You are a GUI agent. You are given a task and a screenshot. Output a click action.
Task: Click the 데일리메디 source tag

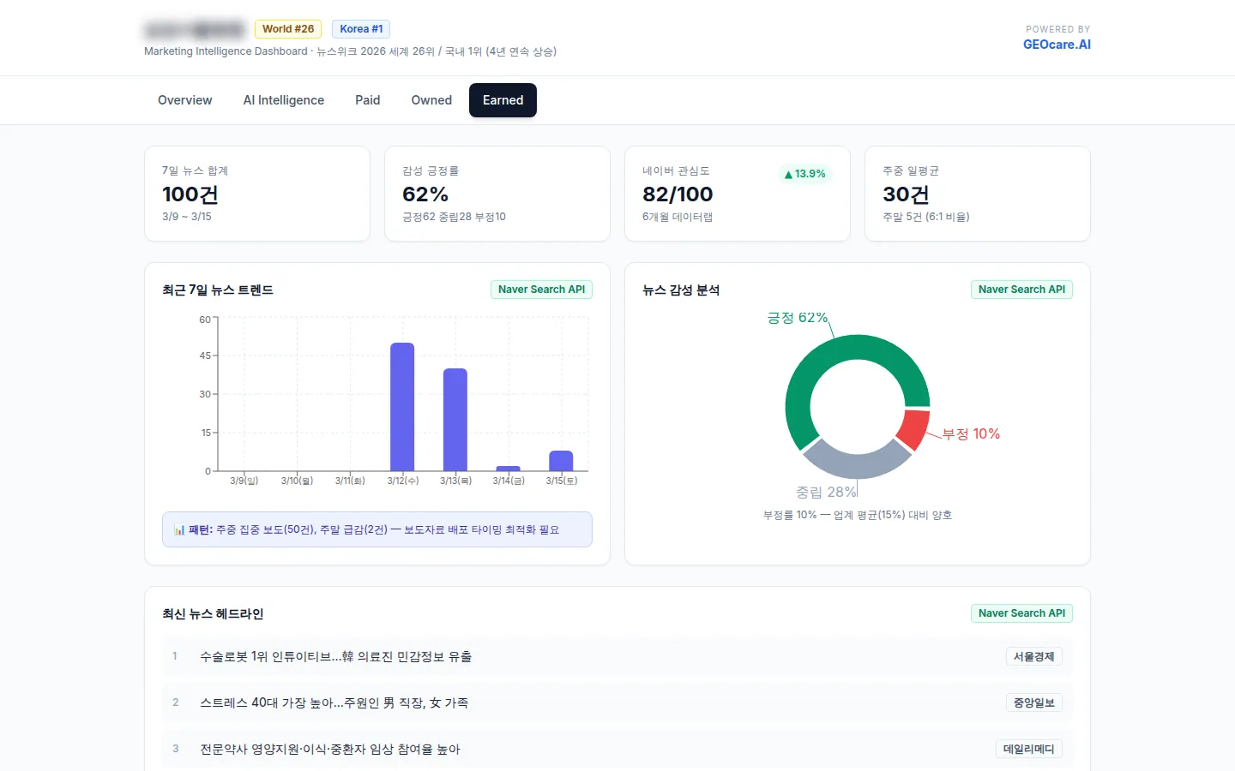1028,750
